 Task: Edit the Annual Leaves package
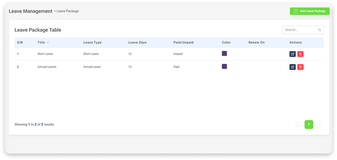tap(292, 67)
